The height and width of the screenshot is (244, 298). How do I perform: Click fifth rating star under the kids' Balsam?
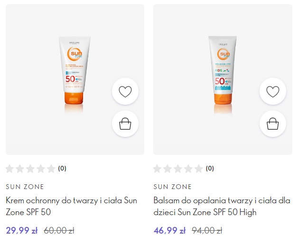[x=200, y=168]
